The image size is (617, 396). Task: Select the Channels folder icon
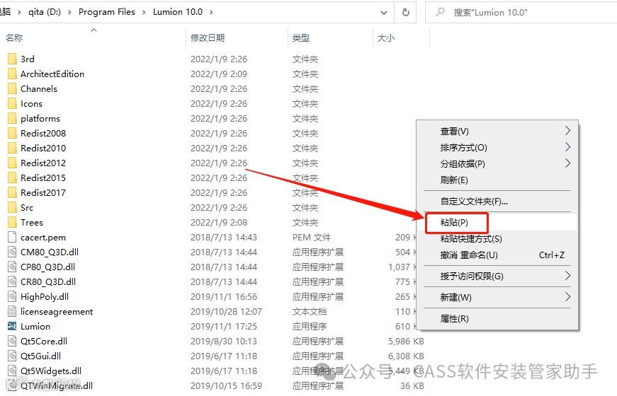12,89
